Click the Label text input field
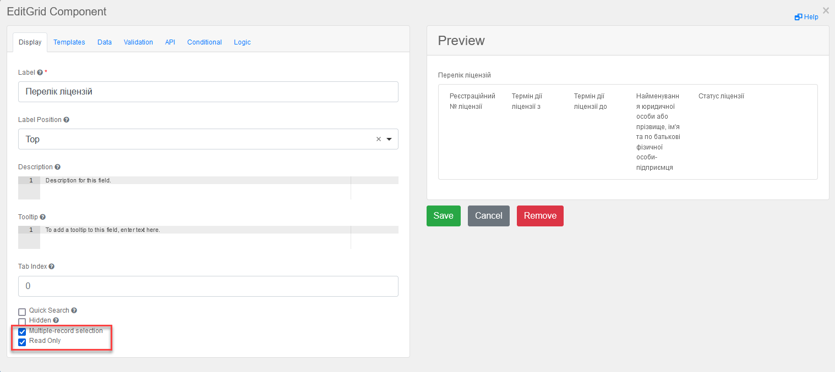The image size is (835, 372). pos(208,92)
